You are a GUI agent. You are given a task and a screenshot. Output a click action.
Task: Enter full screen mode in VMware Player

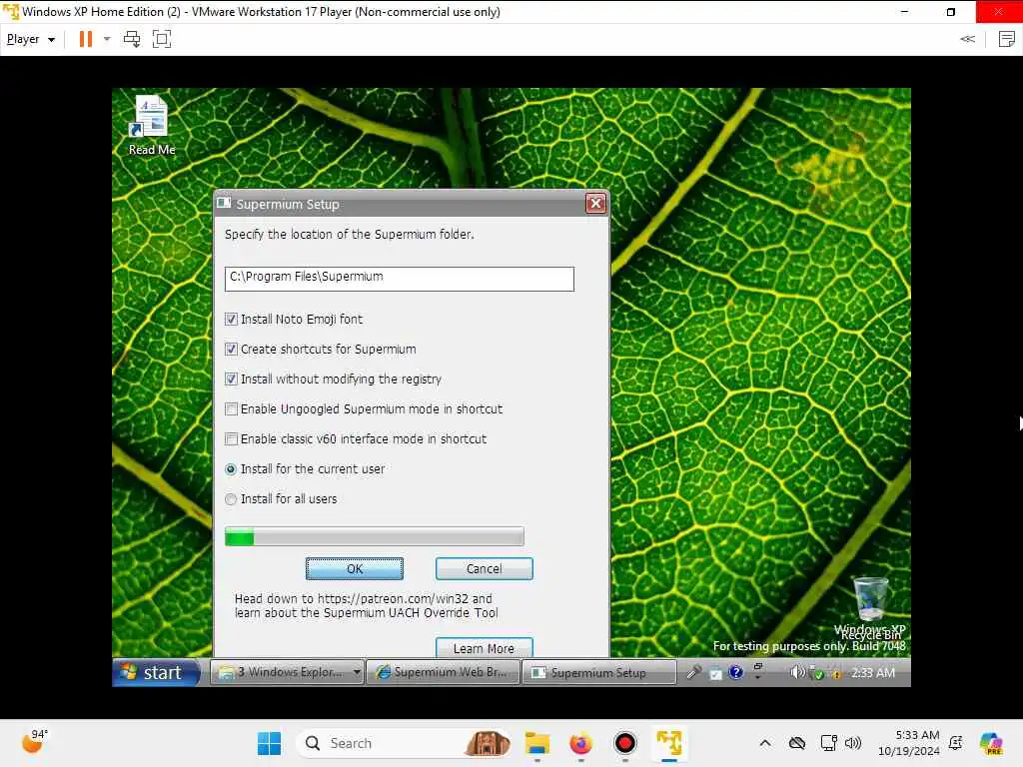coord(162,39)
